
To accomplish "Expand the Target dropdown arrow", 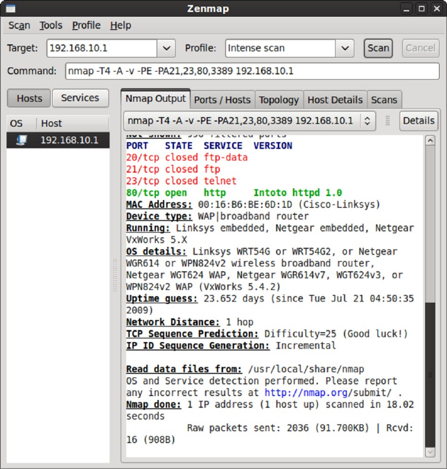I will (166, 48).
